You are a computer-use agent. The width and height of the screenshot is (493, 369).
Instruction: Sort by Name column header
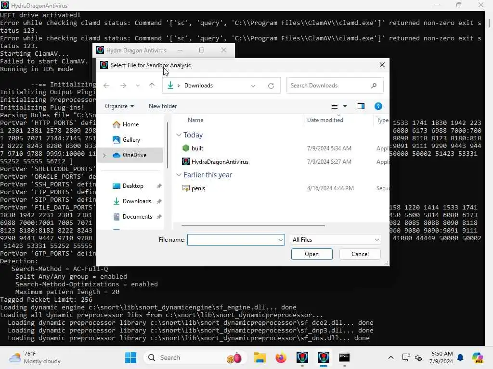[x=195, y=120]
